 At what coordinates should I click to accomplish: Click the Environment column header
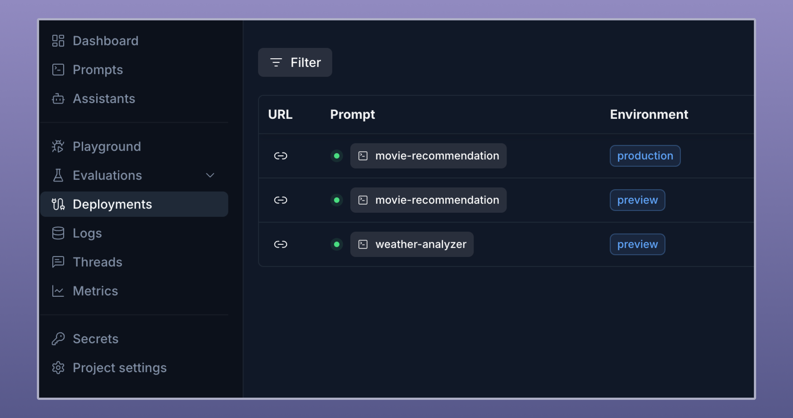[x=649, y=114]
